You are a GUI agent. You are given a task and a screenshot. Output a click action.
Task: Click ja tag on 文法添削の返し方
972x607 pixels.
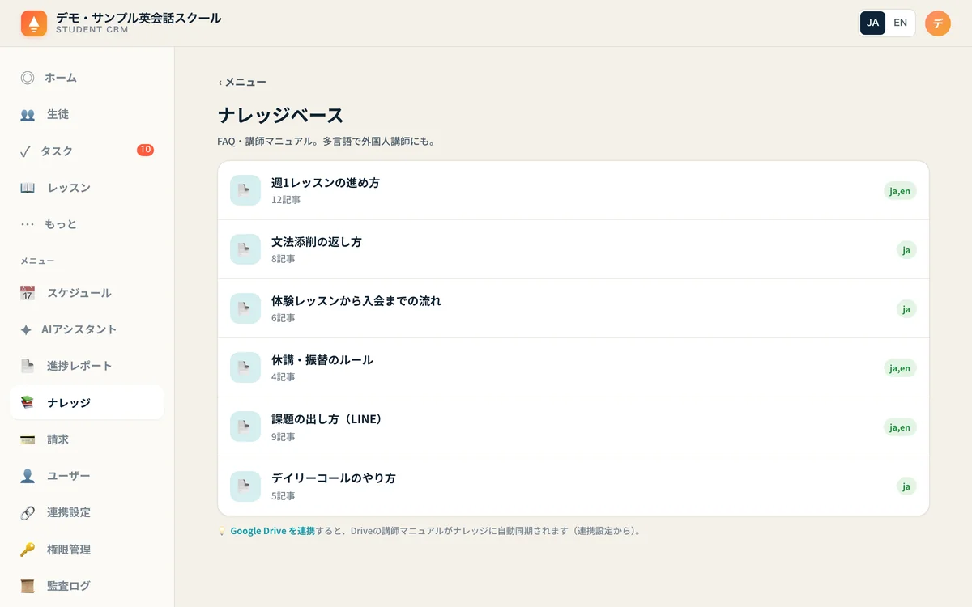(906, 250)
